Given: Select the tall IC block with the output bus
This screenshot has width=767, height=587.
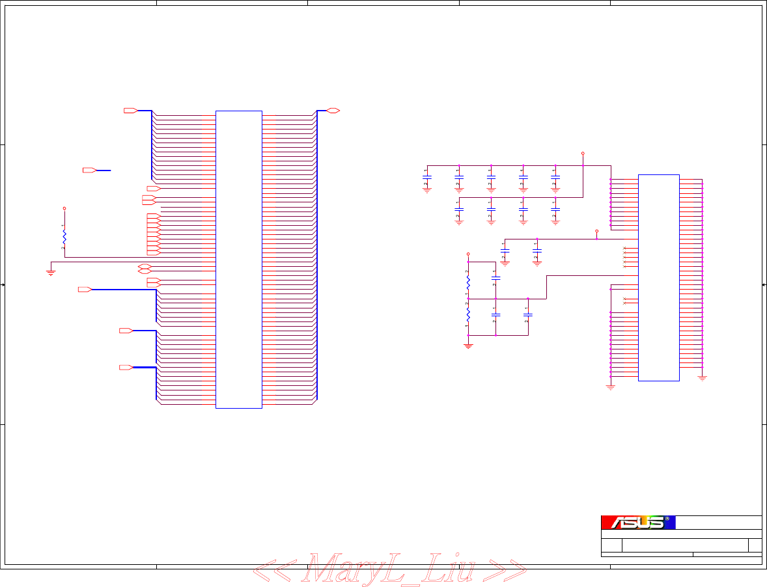Looking at the screenshot, I should (239, 260).
